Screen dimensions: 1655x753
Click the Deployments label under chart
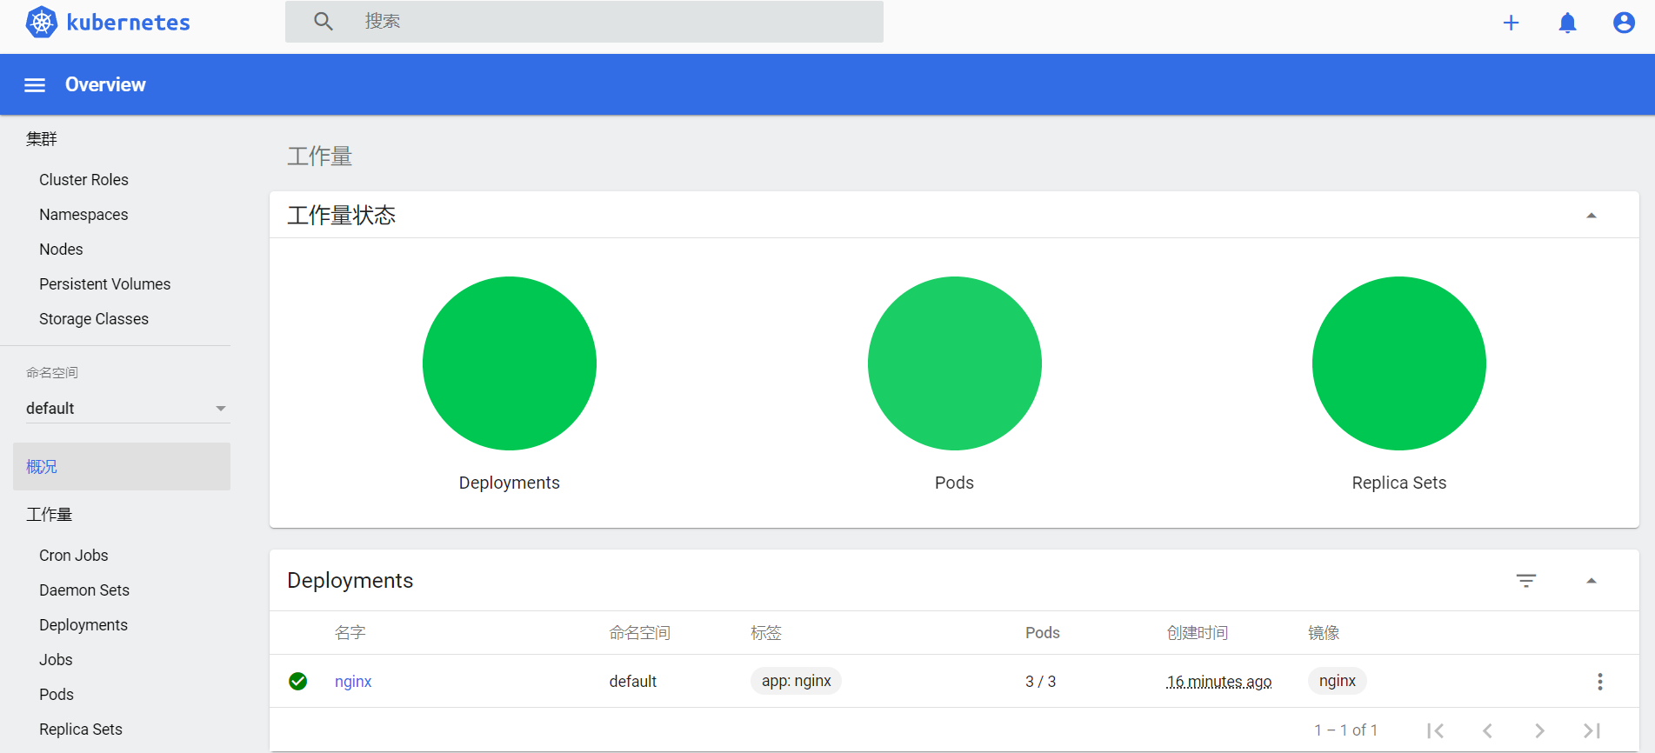(510, 483)
